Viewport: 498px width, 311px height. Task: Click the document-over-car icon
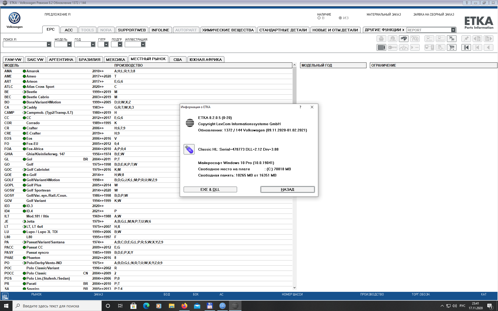(440, 47)
